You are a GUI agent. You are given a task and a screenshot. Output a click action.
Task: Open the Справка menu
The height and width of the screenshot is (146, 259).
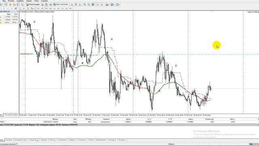[45, 1]
